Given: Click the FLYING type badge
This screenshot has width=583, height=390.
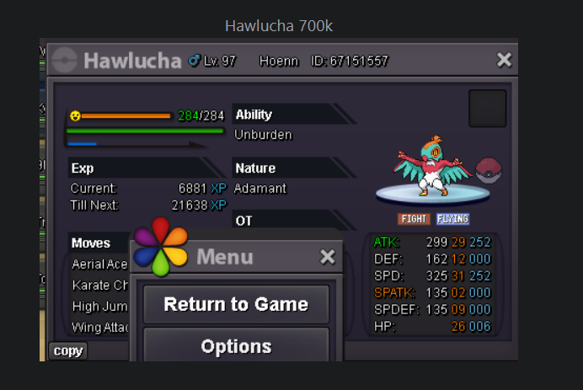Looking at the screenshot, I should point(452,219).
